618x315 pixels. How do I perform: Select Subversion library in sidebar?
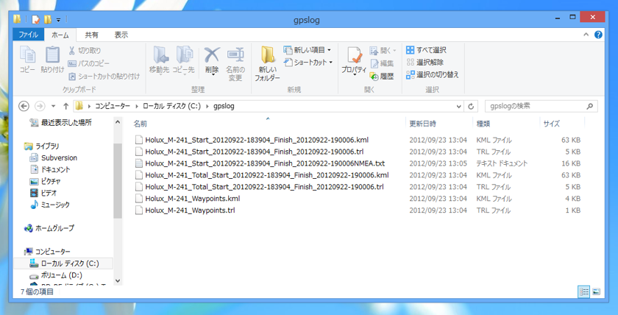click(x=54, y=157)
